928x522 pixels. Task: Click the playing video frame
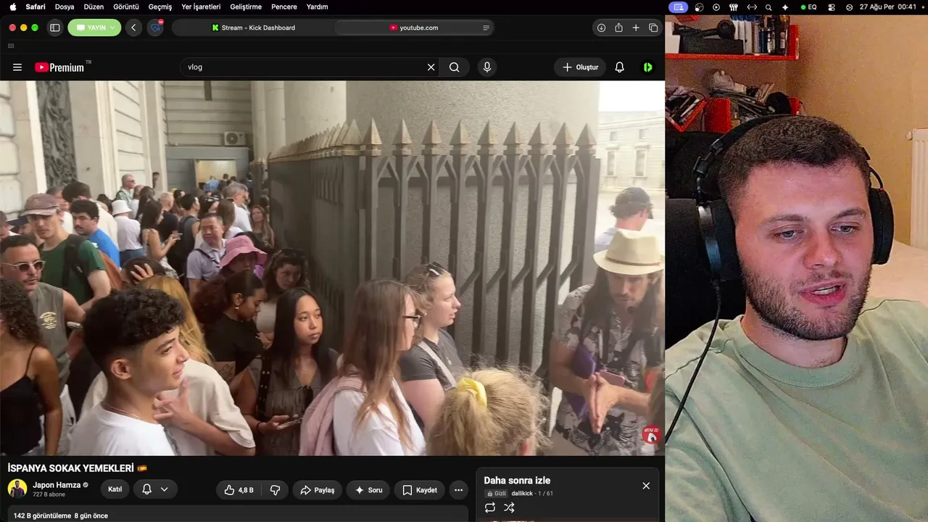(x=332, y=268)
